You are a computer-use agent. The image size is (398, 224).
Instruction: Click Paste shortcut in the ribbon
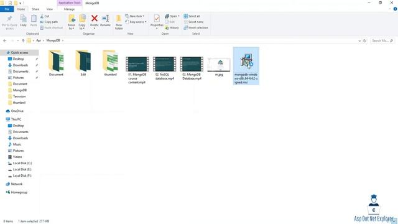point(51,27)
